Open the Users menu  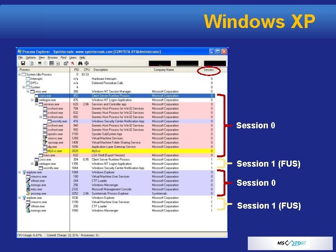pyautogui.click(x=73, y=58)
